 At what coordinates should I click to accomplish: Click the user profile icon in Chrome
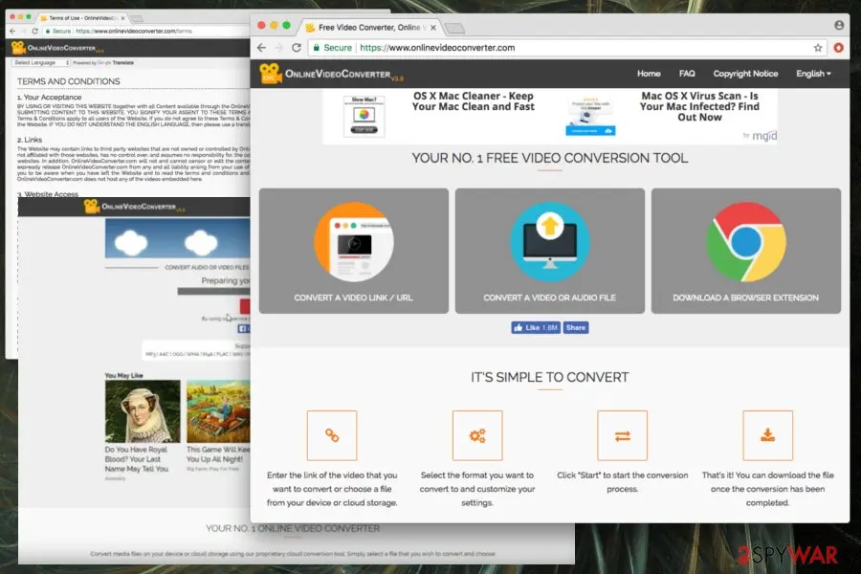[x=838, y=25]
